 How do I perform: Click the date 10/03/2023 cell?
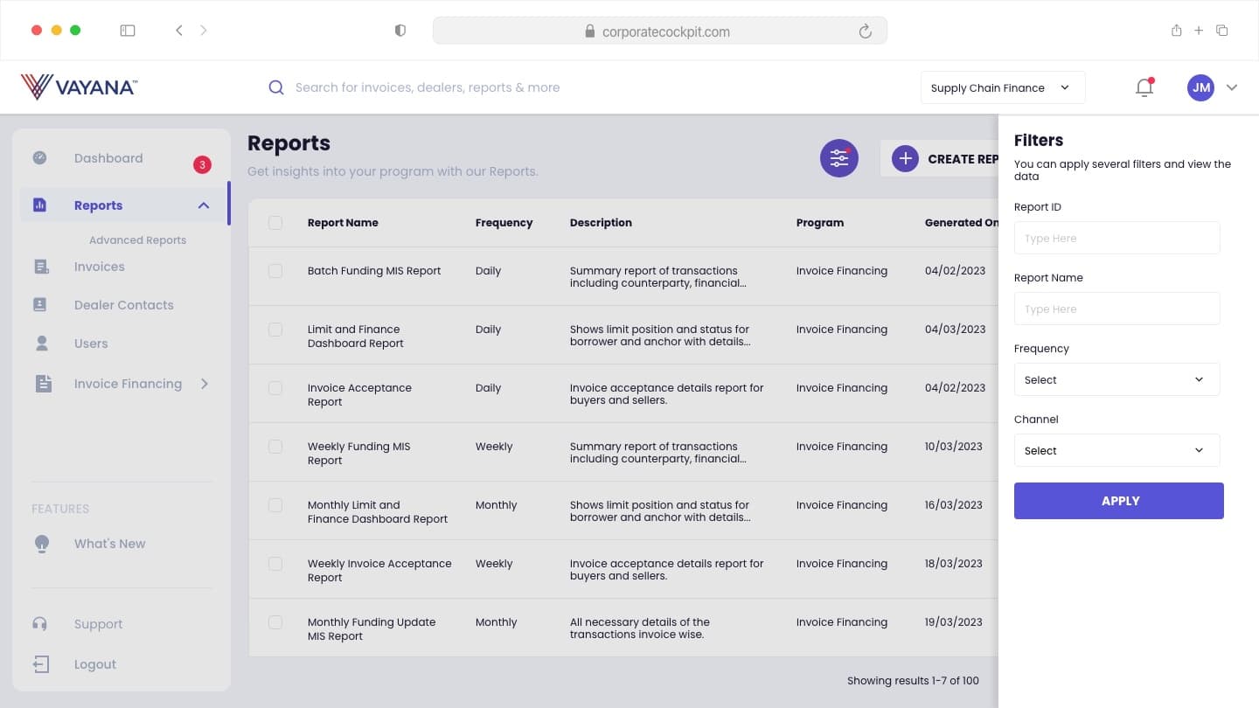click(955, 447)
